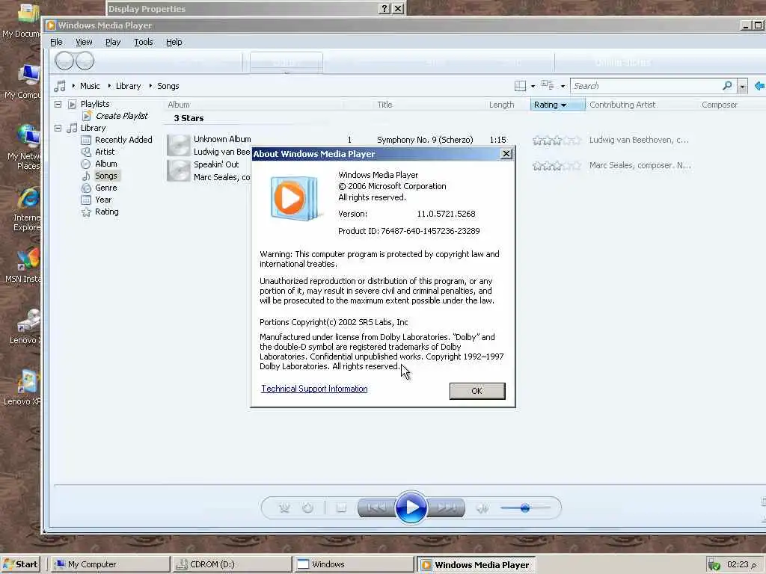
Task: Click the Next track button
Action: [x=446, y=508]
